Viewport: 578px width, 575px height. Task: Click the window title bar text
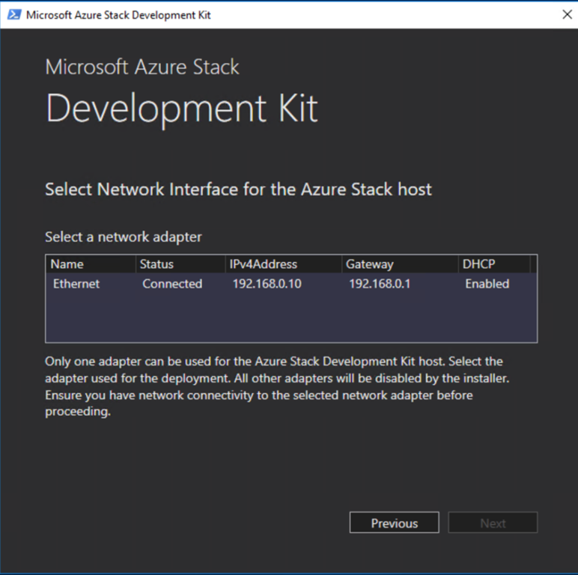[118, 14]
